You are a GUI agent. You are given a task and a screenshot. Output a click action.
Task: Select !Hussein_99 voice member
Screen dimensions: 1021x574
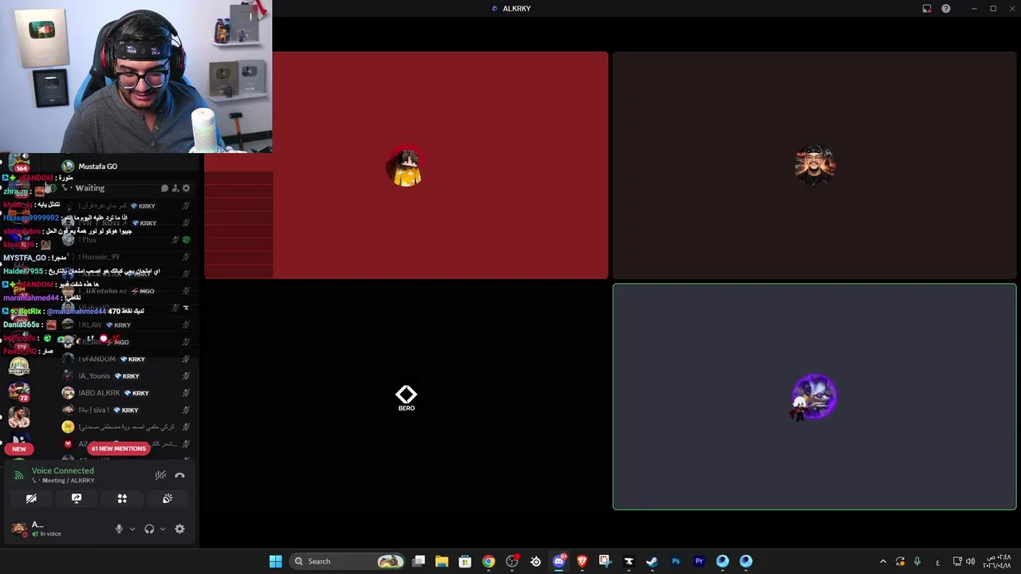click(128, 257)
